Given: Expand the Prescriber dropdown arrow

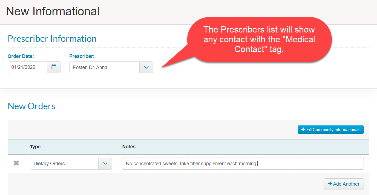Looking at the screenshot, I should coord(146,67).
